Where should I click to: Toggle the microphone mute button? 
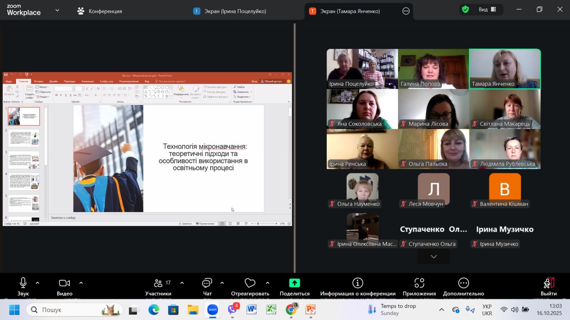[x=23, y=287]
